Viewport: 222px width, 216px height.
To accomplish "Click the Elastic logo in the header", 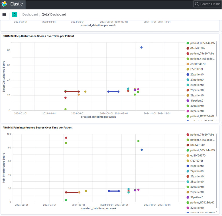I will [x=5, y=4].
